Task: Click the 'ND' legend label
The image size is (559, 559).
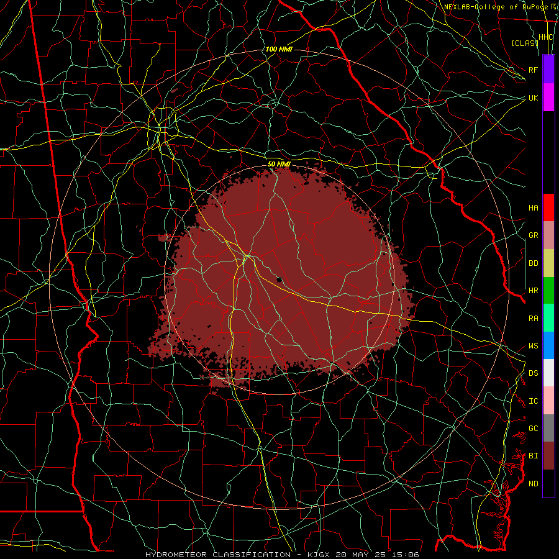Action: click(x=533, y=484)
